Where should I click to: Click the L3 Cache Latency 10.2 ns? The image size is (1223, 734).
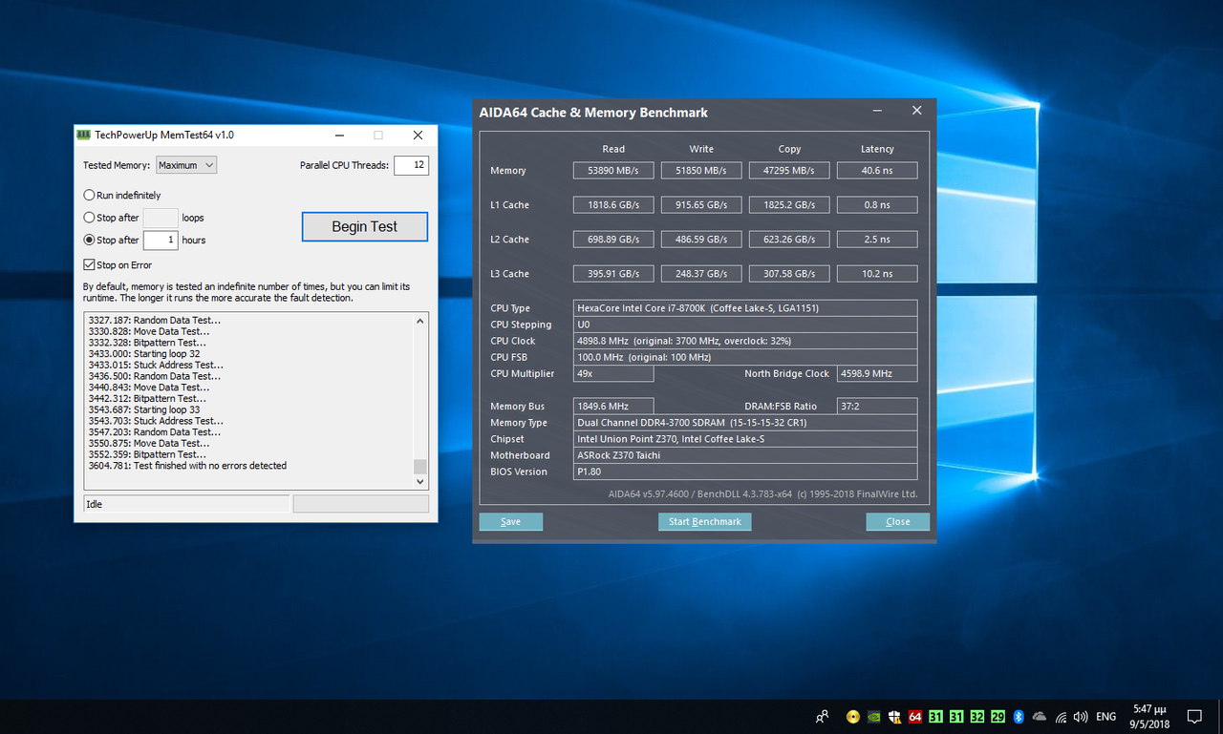click(877, 274)
